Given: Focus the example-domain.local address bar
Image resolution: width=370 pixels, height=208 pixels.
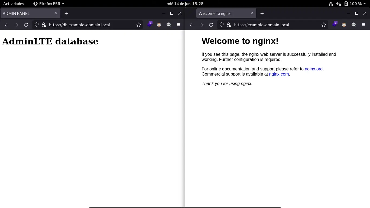Looking at the screenshot, I should coord(272,25).
